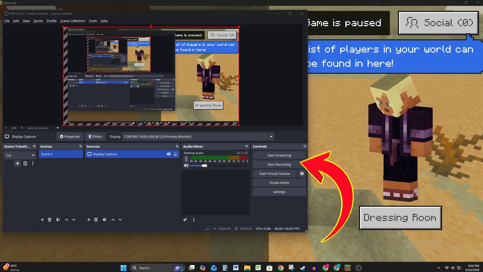This screenshot has width=483, height=272.
Task: Open the Tools menu
Action: coord(92,21)
